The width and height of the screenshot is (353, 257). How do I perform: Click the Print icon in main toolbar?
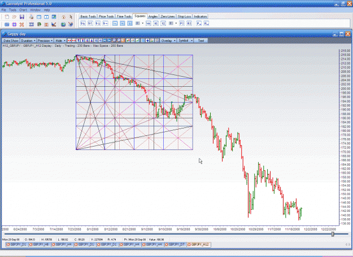point(31,17)
